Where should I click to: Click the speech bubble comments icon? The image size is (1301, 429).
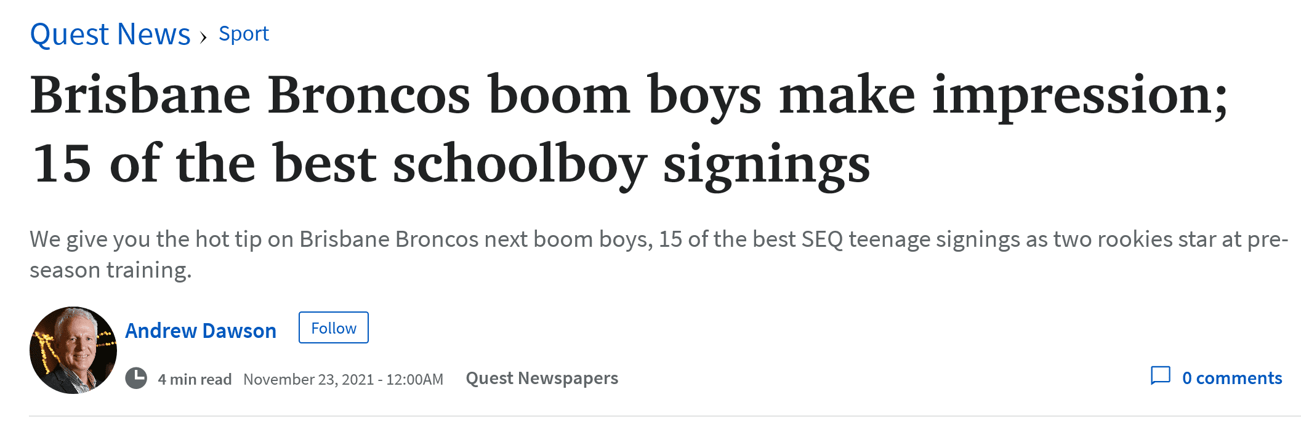click(1161, 376)
